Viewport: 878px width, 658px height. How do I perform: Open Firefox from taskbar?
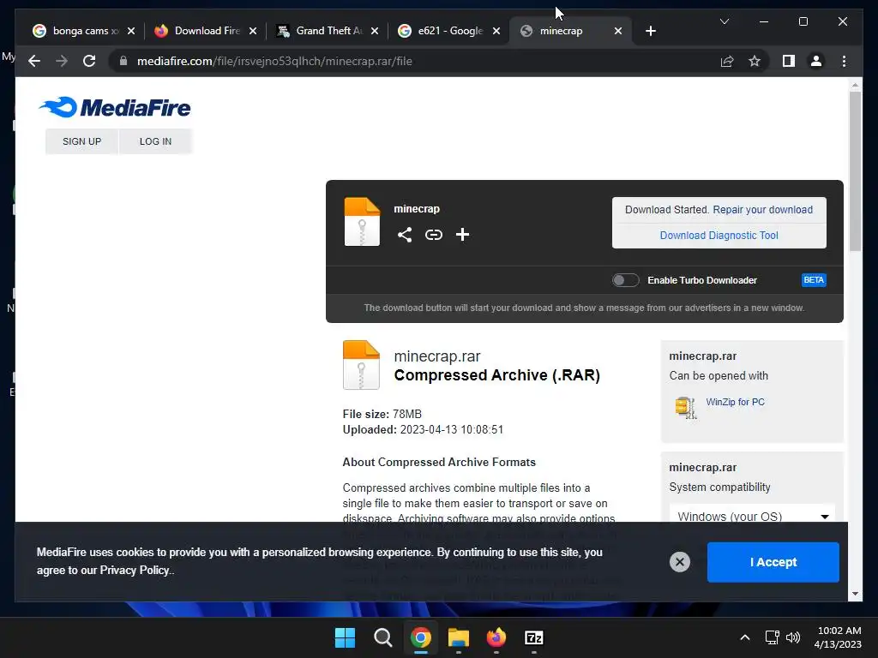pos(496,637)
